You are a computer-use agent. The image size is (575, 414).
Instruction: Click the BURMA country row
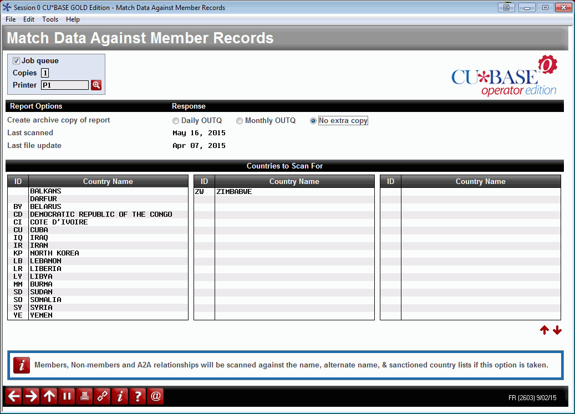click(x=98, y=284)
